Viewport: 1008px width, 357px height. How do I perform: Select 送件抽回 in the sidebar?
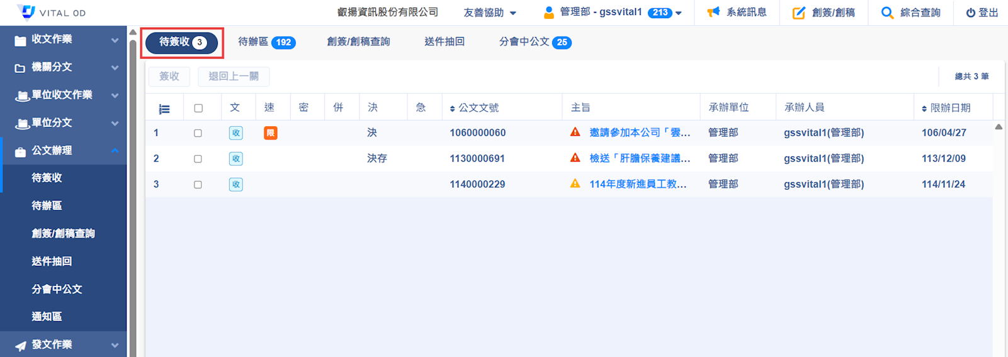[52, 261]
